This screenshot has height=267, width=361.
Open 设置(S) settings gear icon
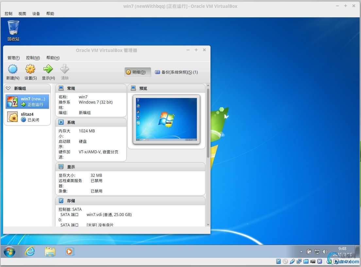pyautogui.click(x=30, y=69)
